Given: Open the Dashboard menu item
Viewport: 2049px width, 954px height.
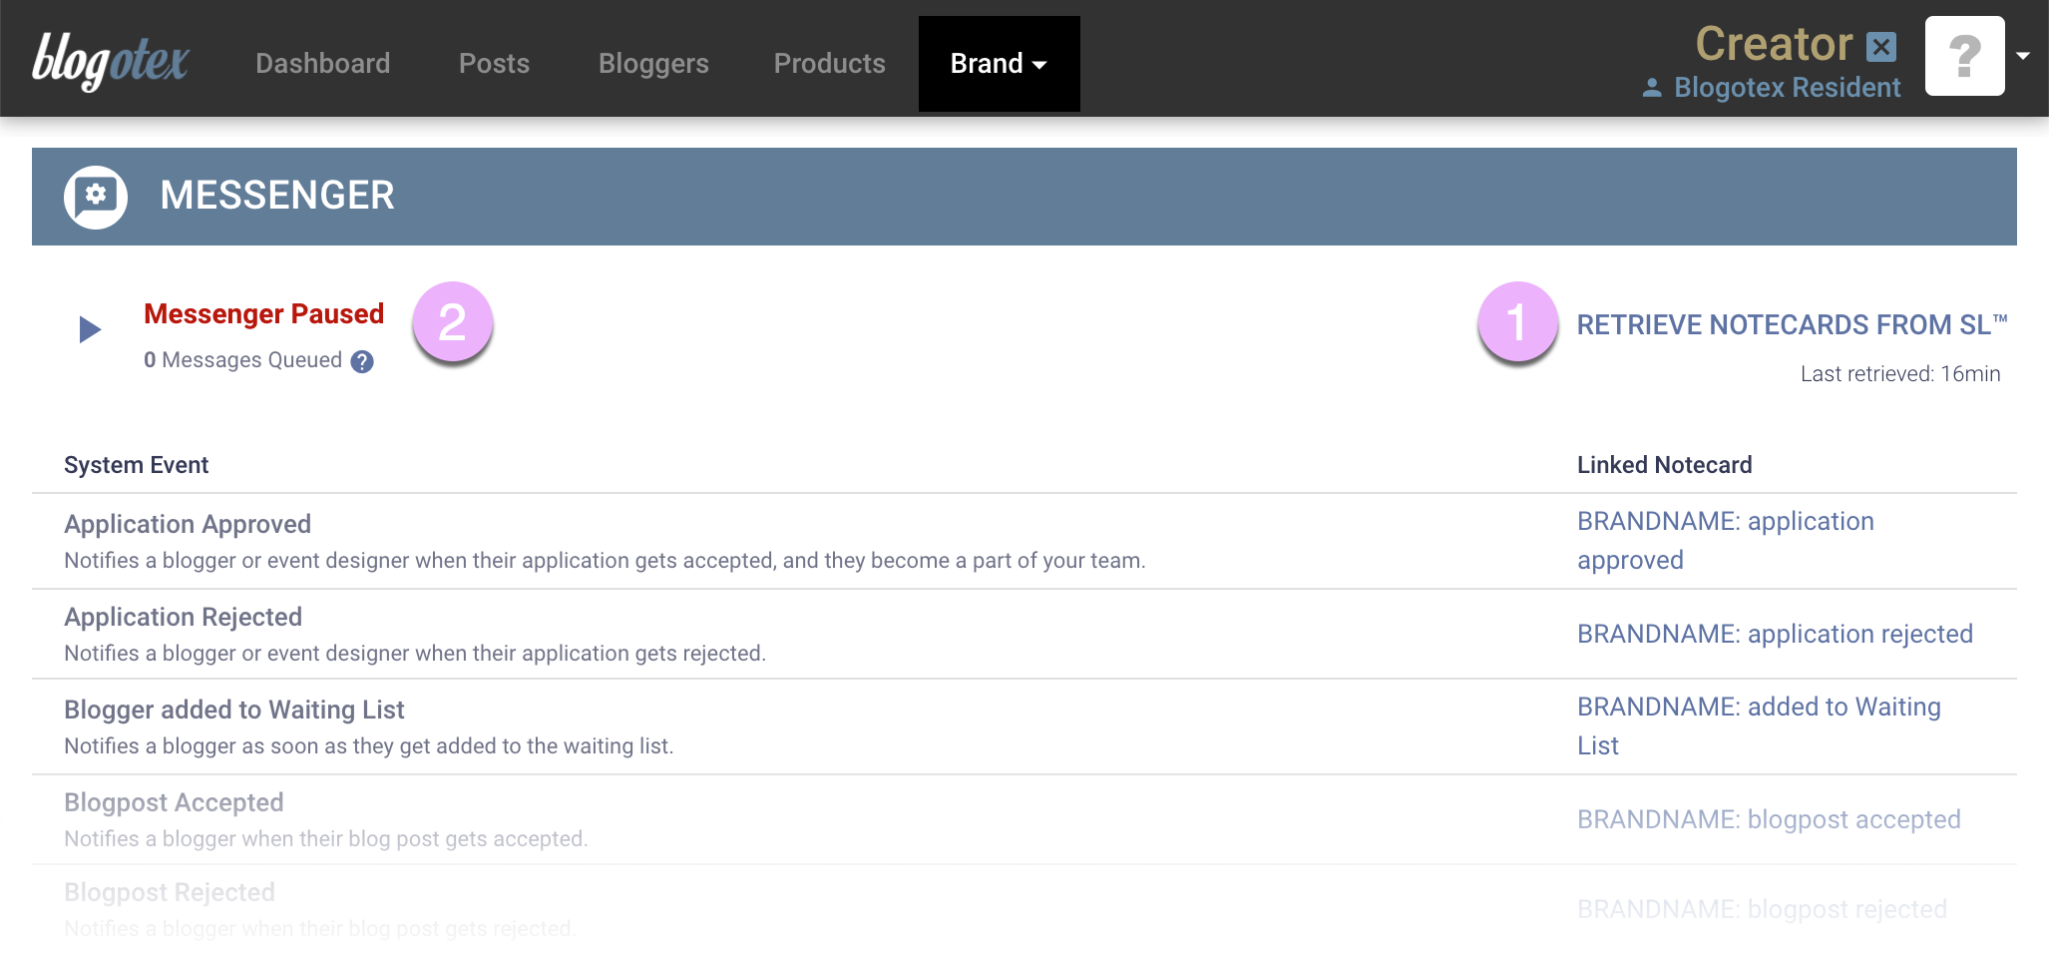Looking at the screenshot, I should click(322, 63).
